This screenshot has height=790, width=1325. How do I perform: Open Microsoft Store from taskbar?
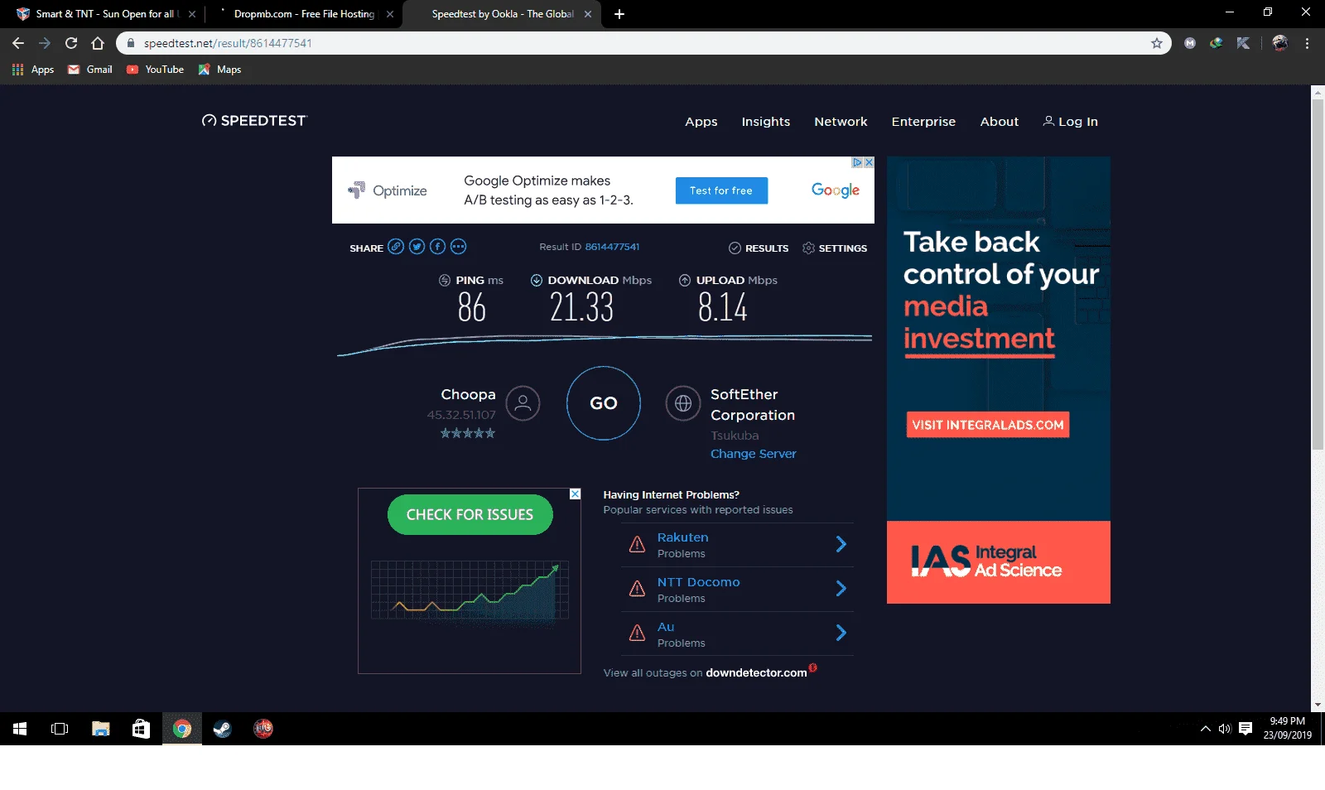pos(142,729)
